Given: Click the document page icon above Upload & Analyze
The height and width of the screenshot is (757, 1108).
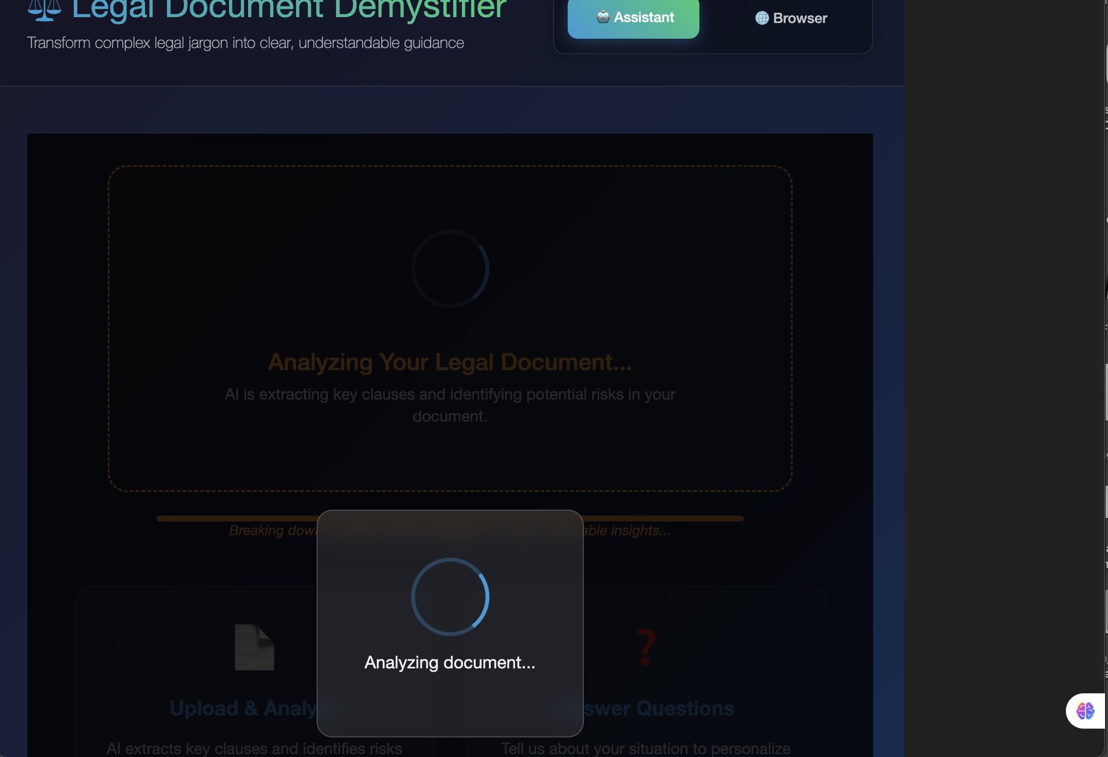Looking at the screenshot, I should pos(254,647).
